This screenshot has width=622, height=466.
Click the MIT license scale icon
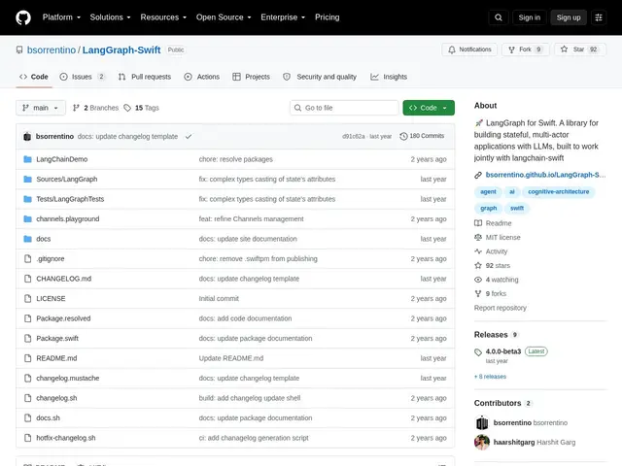point(478,237)
